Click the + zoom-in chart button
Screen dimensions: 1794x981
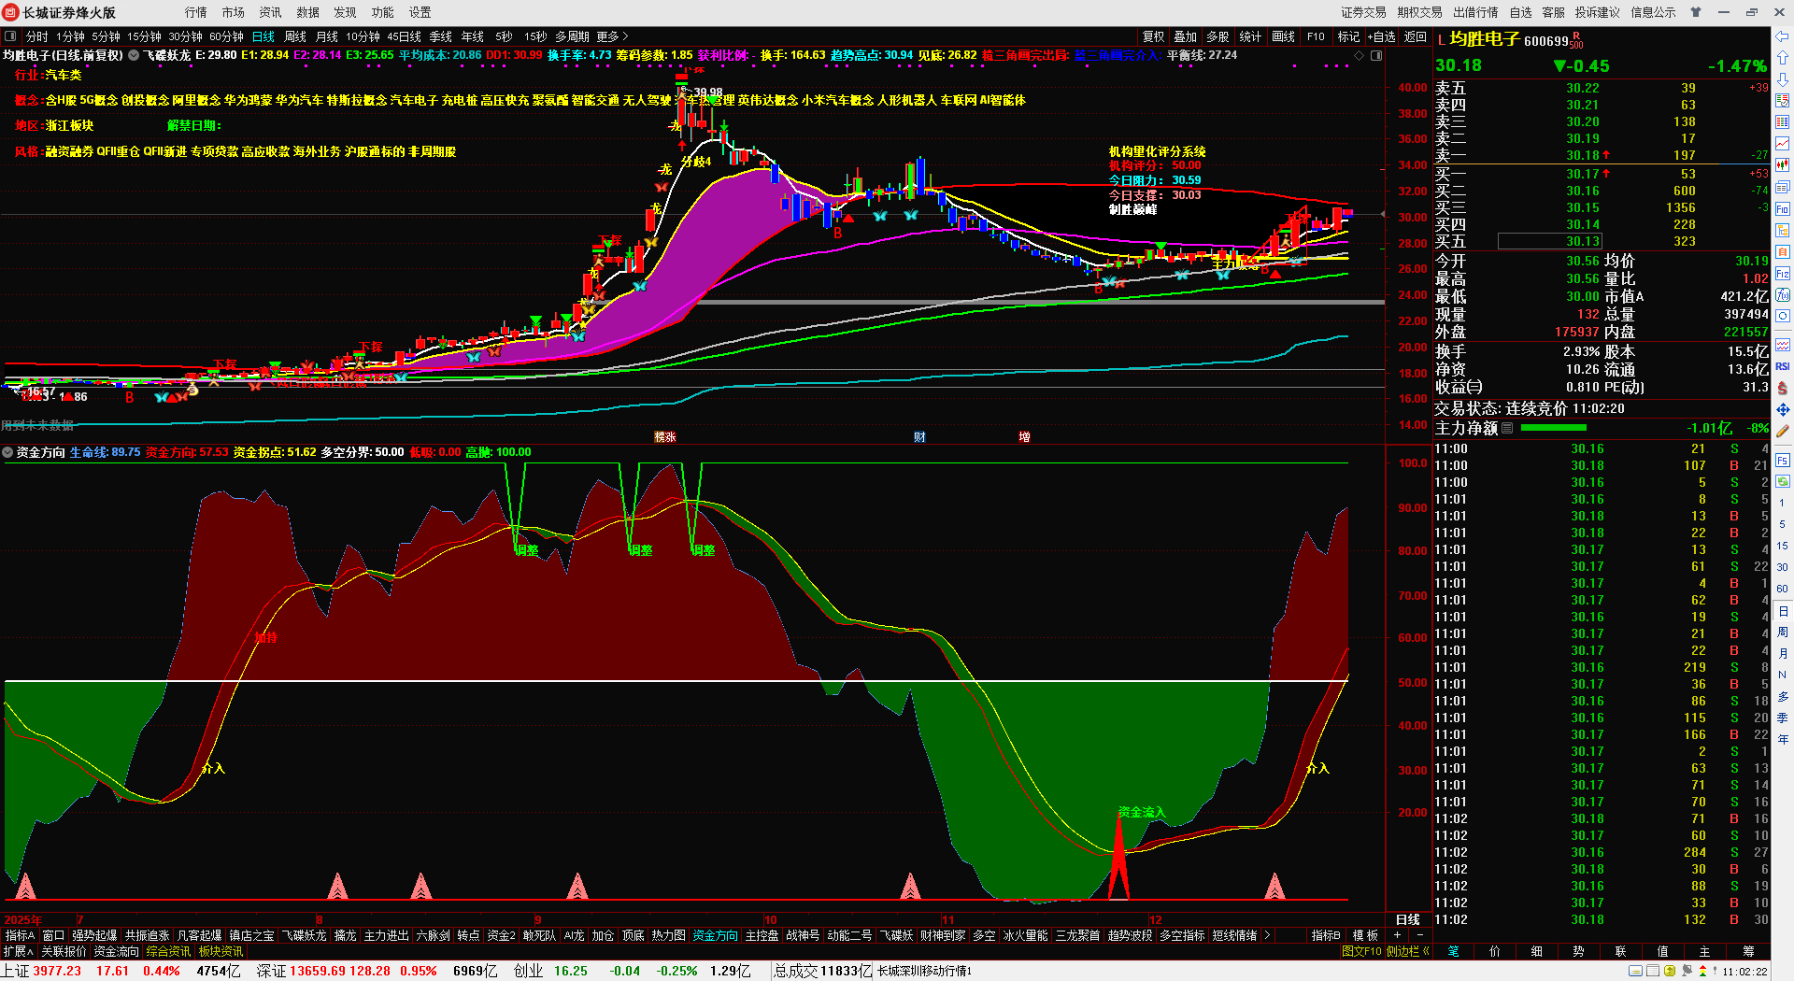click(x=1397, y=935)
